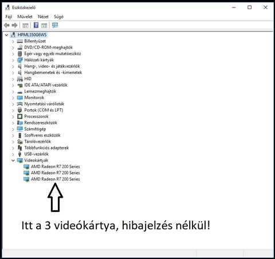Click the blue Help question-mark icon

[x=36, y=25]
